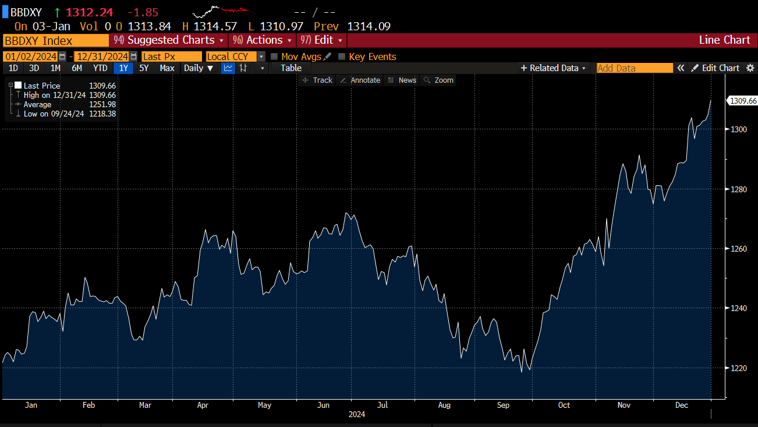Enable the Mov Avgs checkbox
Viewport: 758px width, 427px height.
274,57
